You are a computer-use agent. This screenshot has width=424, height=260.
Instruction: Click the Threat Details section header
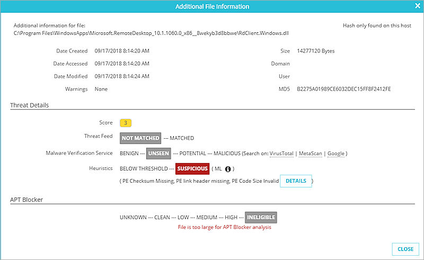click(30, 105)
